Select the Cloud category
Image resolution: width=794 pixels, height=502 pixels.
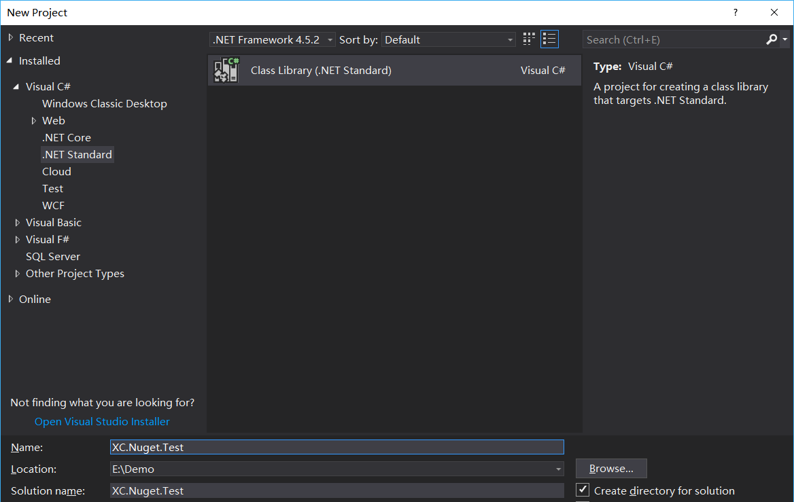(56, 172)
